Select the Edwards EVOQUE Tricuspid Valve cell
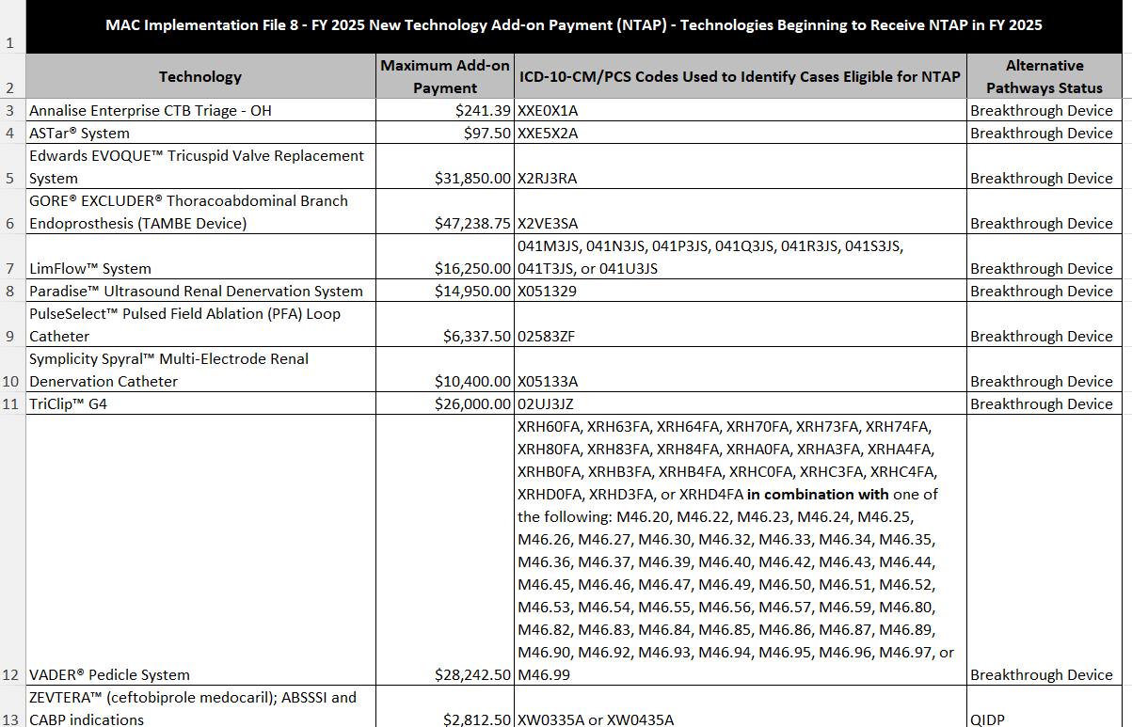 point(200,166)
